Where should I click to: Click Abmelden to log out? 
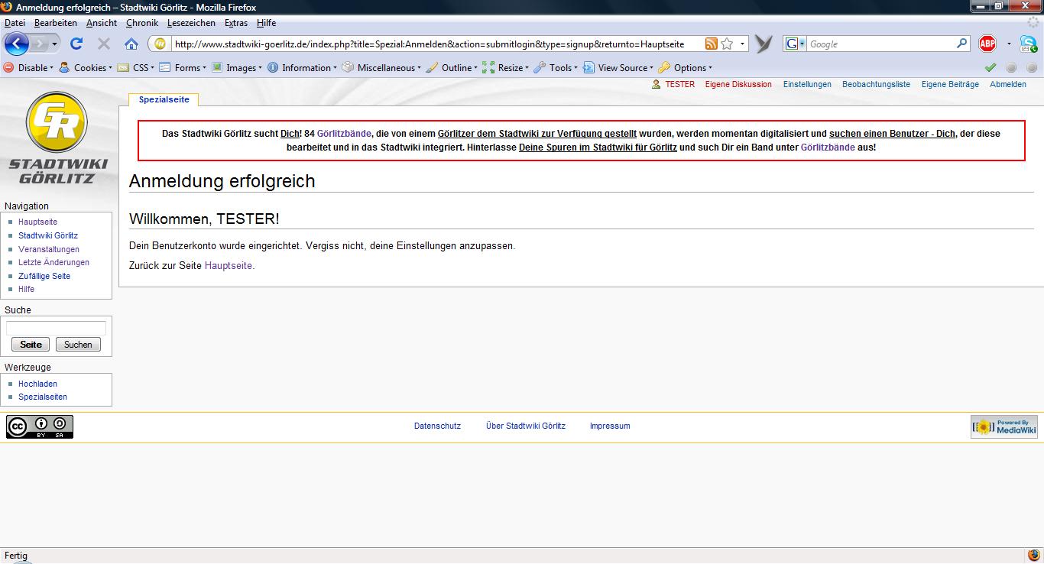(1007, 84)
